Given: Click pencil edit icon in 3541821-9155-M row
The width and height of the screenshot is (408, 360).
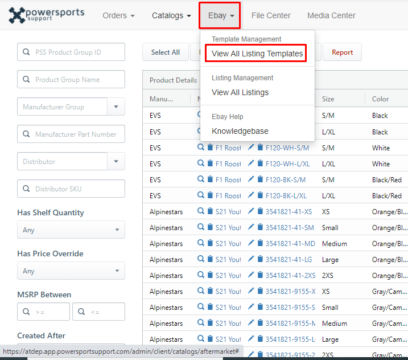Looking at the screenshot, I should tap(251, 322).
